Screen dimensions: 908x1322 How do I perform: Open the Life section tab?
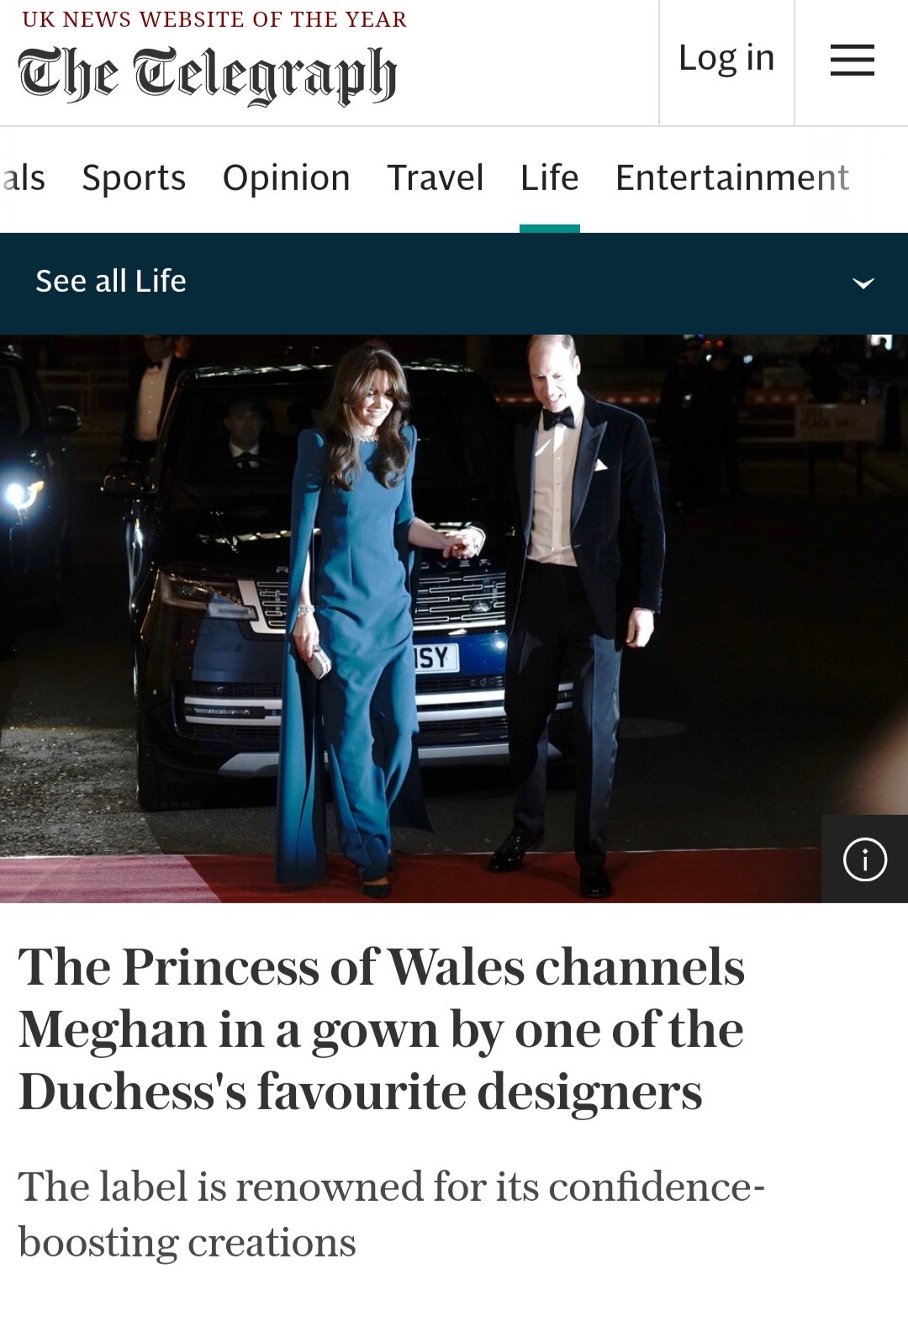(x=550, y=178)
